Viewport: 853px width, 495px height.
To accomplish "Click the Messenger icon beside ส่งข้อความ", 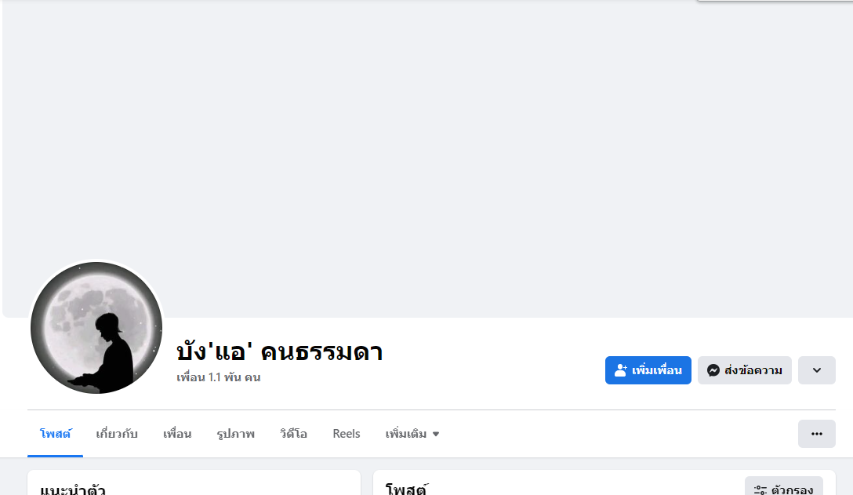I will 713,370.
